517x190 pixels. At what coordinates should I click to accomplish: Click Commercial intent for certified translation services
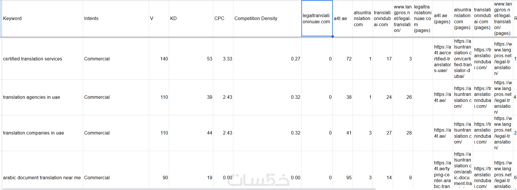(116, 59)
